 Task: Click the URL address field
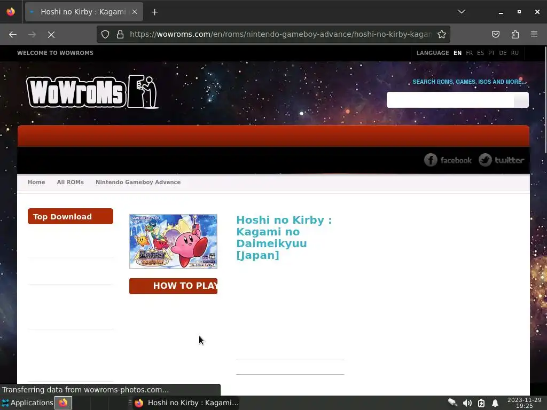click(280, 34)
